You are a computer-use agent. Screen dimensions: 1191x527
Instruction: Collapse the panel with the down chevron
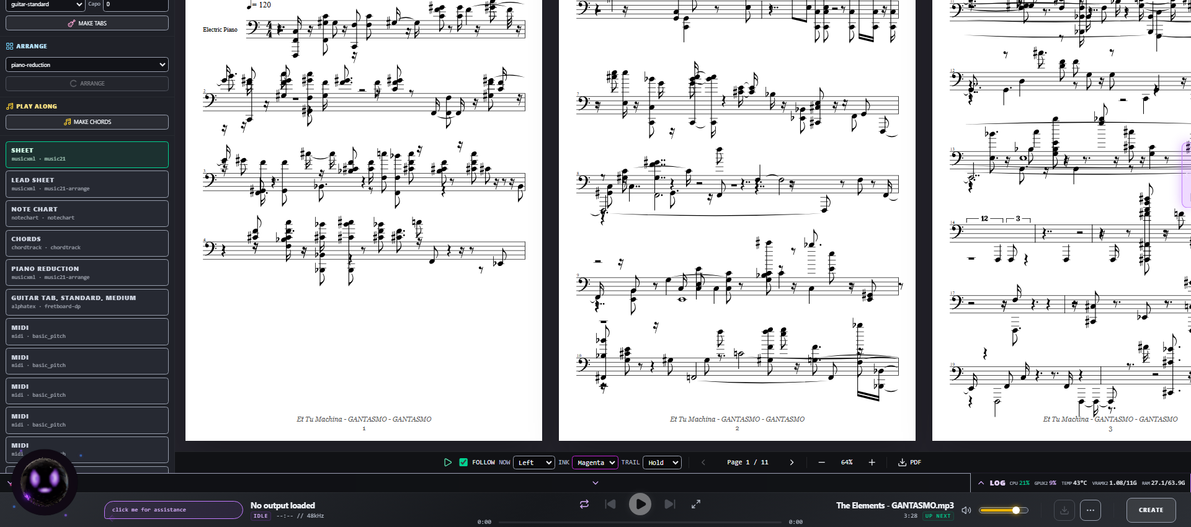click(x=595, y=483)
